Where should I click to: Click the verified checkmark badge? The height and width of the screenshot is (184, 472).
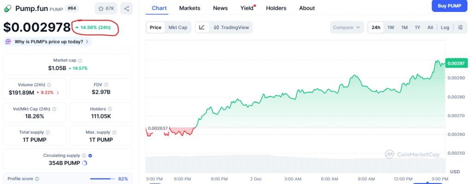(x=90, y=156)
